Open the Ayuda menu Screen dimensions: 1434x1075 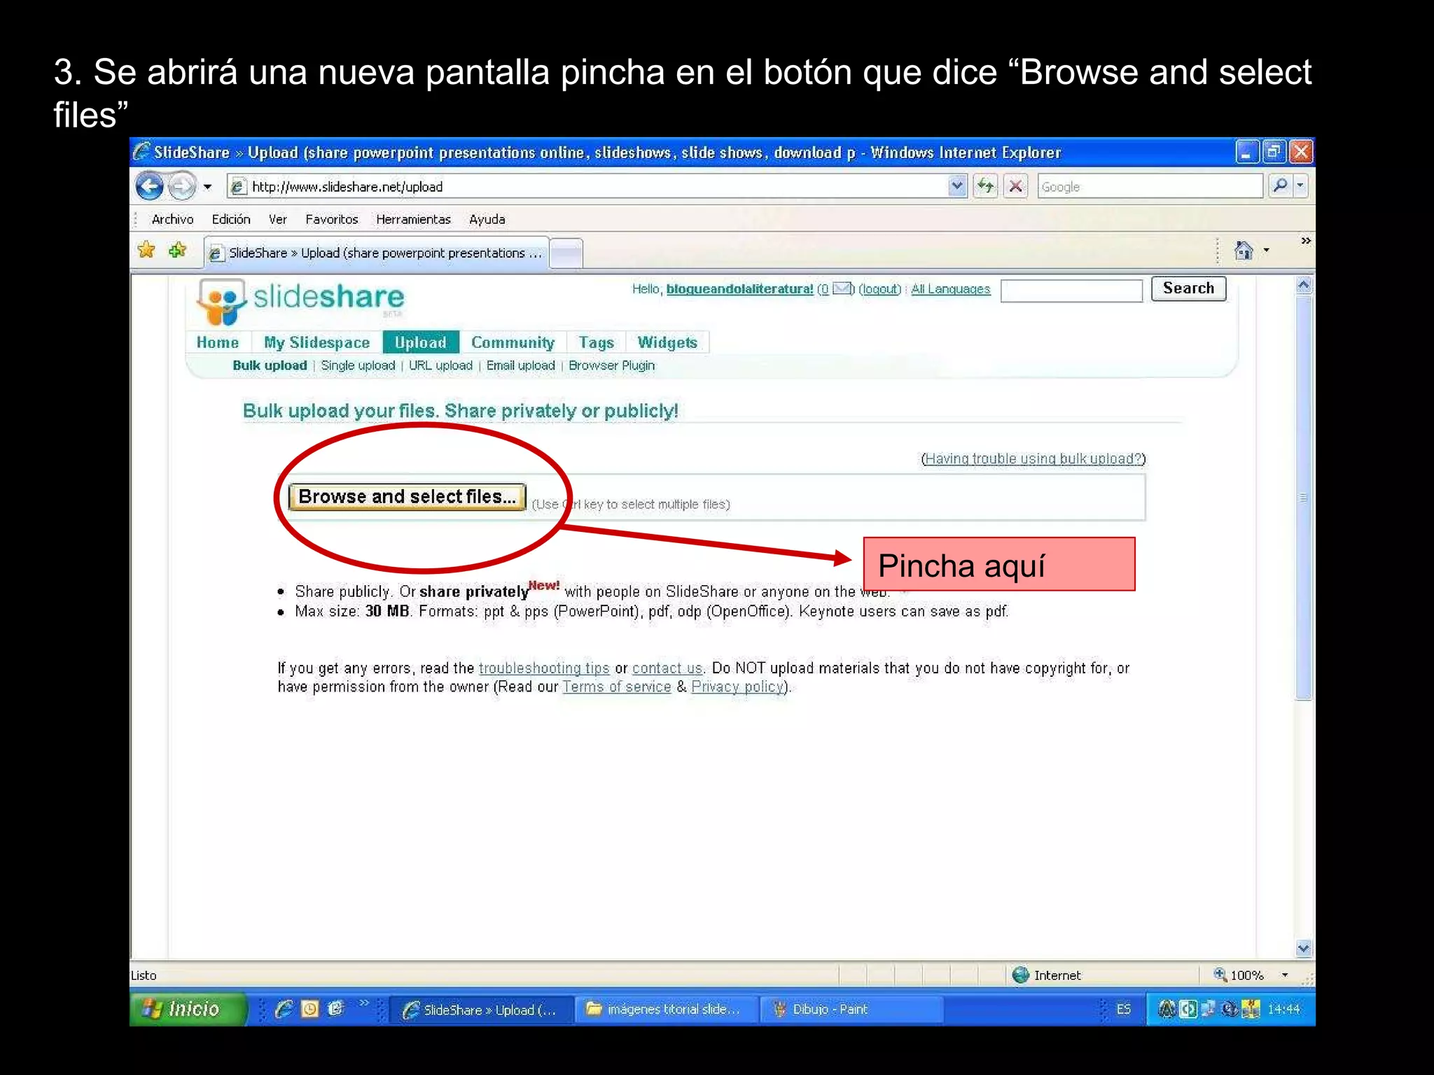[x=487, y=219]
